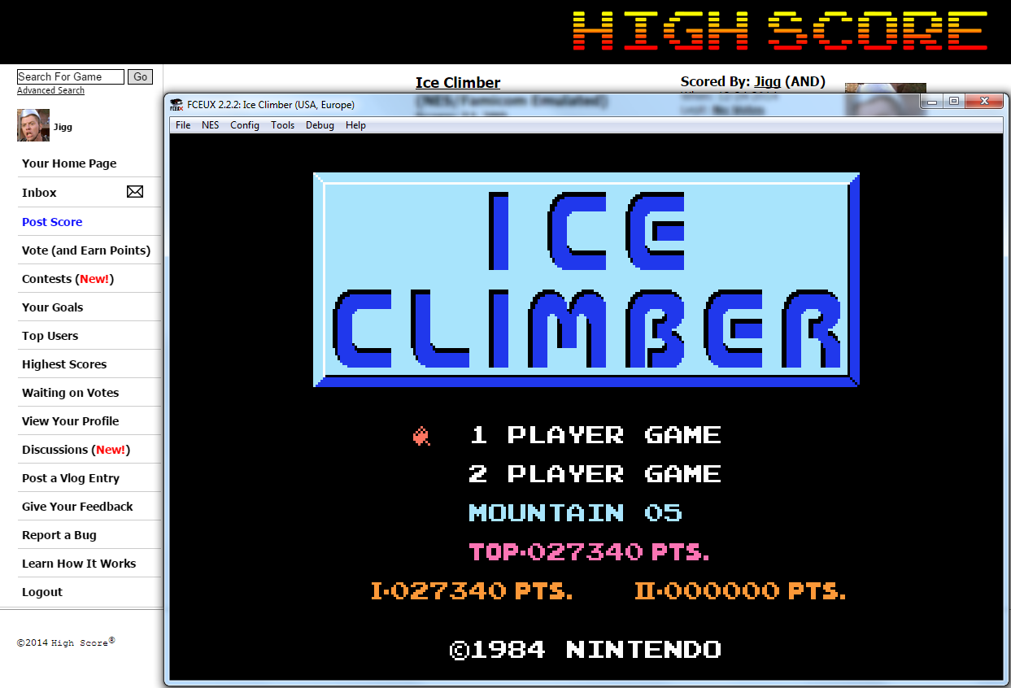Open the NES menu
The width and height of the screenshot is (1011, 688).
(210, 125)
